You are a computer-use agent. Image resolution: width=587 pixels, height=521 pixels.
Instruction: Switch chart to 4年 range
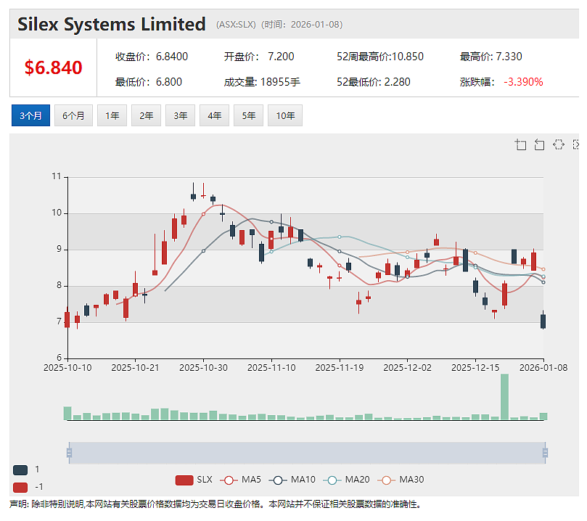tap(214, 115)
